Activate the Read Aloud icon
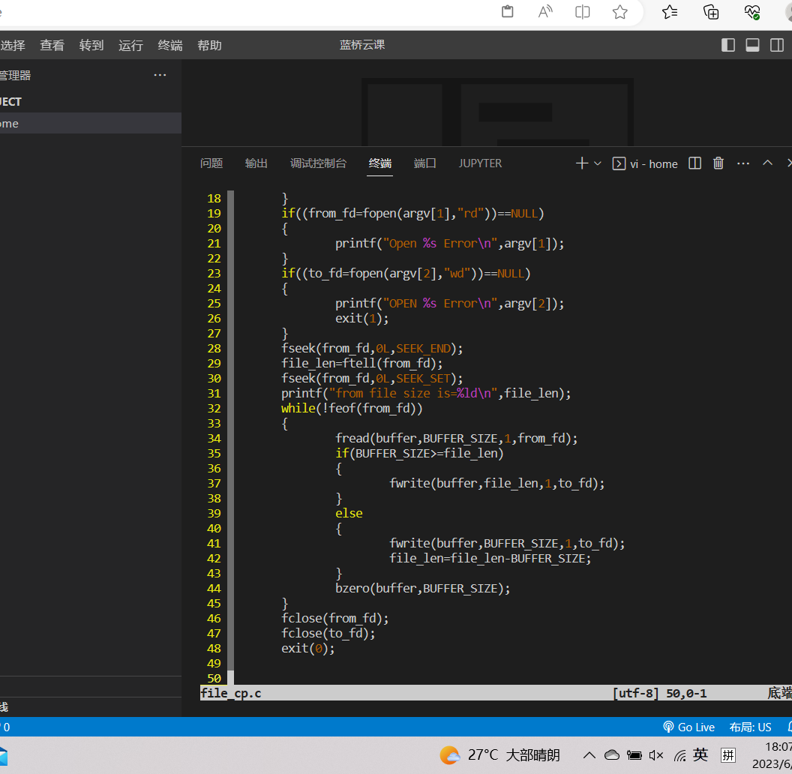 (545, 11)
